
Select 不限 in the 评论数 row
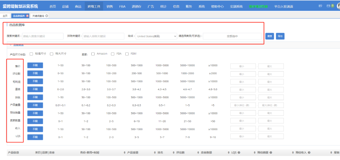pyautogui.click(x=35, y=73)
